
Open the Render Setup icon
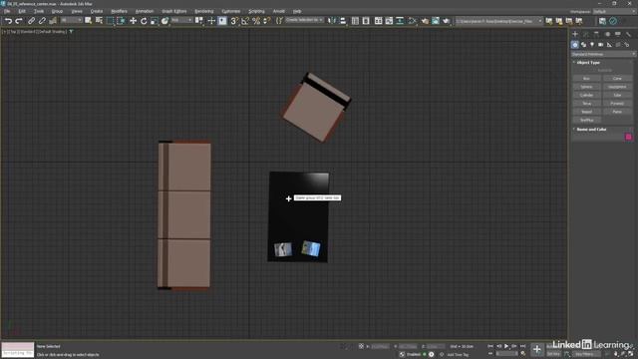click(425, 21)
